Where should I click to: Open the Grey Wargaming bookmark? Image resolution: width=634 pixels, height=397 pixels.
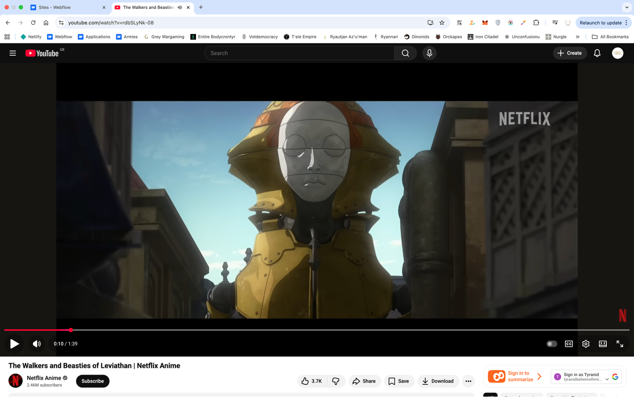(164, 37)
